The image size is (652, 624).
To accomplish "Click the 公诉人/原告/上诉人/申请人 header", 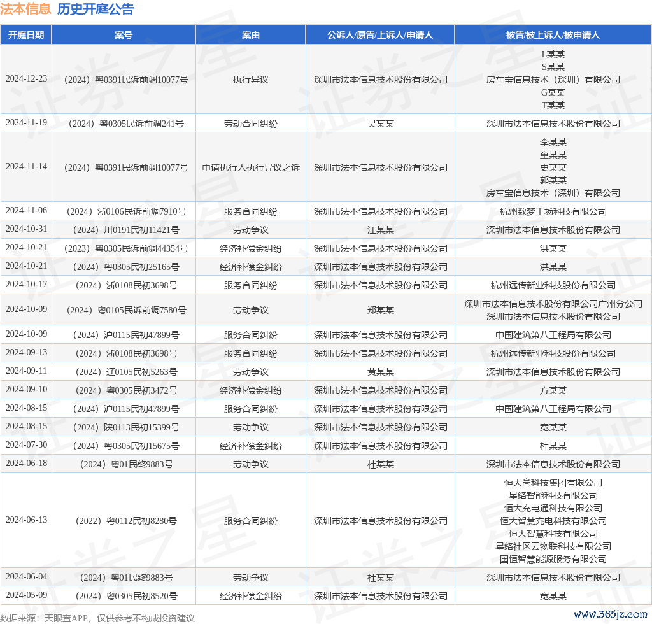I will pyautogui.click(x=380, y=35).
